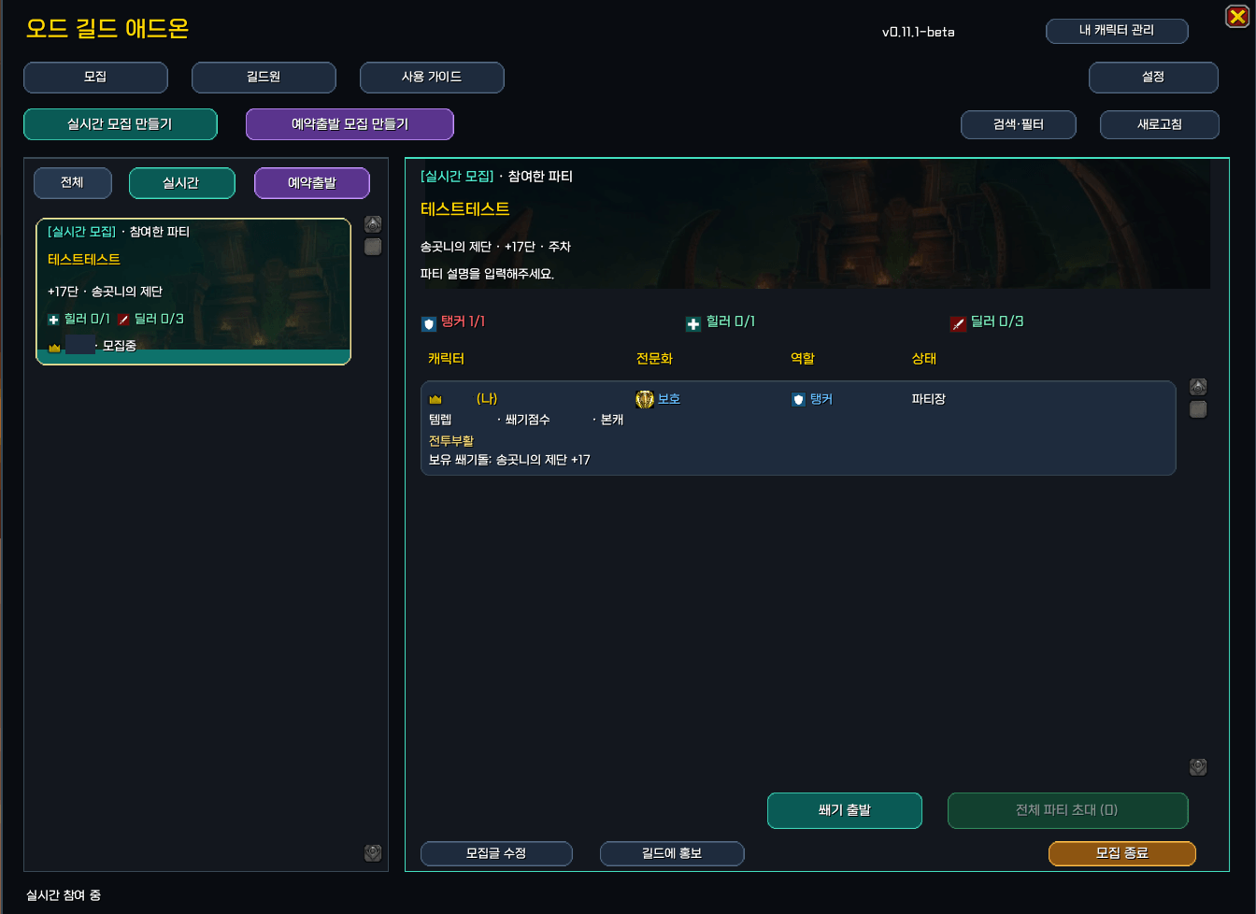The width and height of the screenshot is (1256, 914).
Task: Open the 사용 가이드 tab
Action: [x=432, y=78]
